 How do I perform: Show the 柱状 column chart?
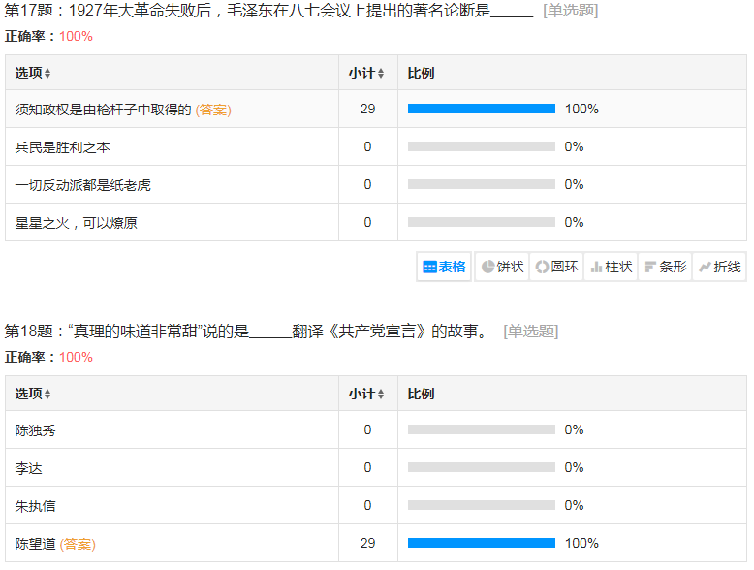611,267
